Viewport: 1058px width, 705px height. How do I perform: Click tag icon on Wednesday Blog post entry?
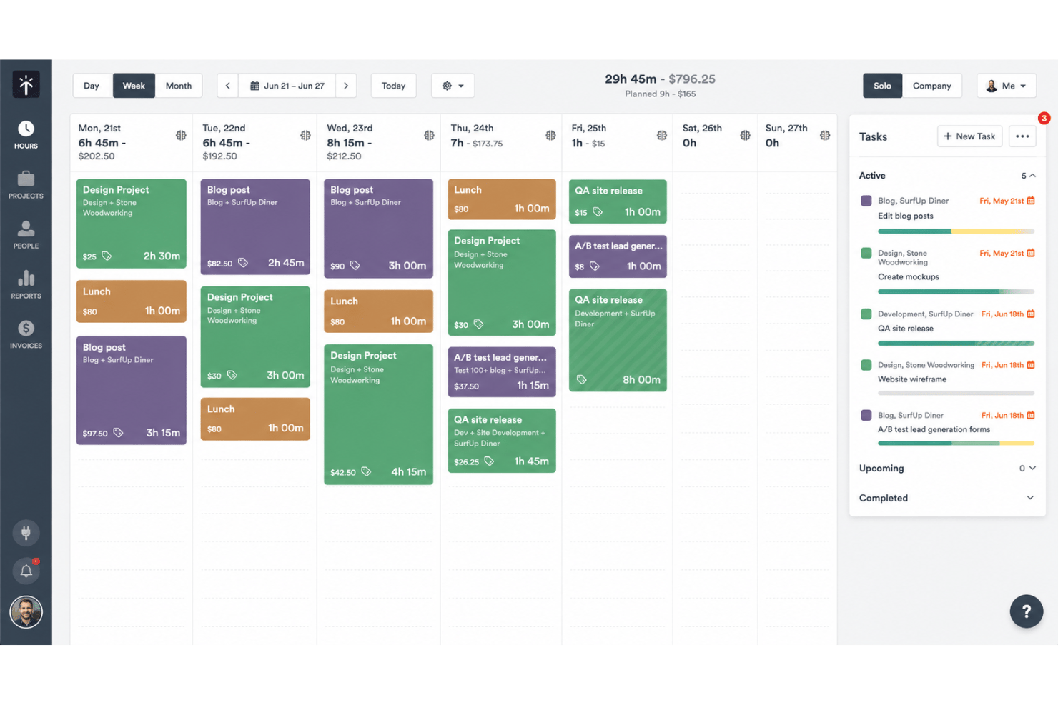[x=355, y=265]
